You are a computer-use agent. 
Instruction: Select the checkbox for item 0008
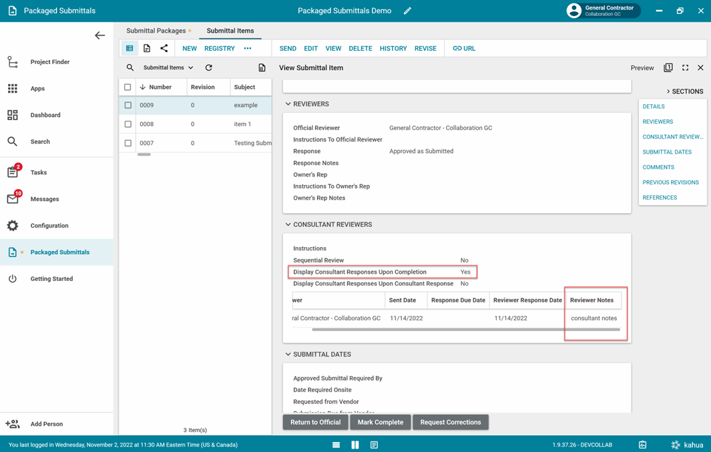pos(128,124)
